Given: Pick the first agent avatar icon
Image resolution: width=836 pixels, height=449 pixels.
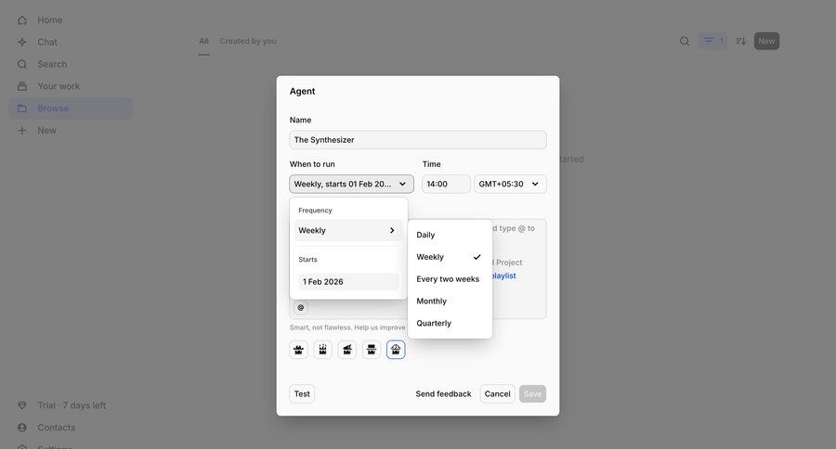Looking at the screenshot, I should tap(298, 350).
